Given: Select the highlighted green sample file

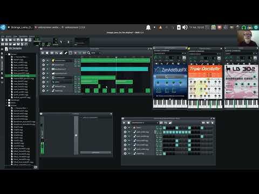Looking at the screenshot, I should (x=21, y=76).
